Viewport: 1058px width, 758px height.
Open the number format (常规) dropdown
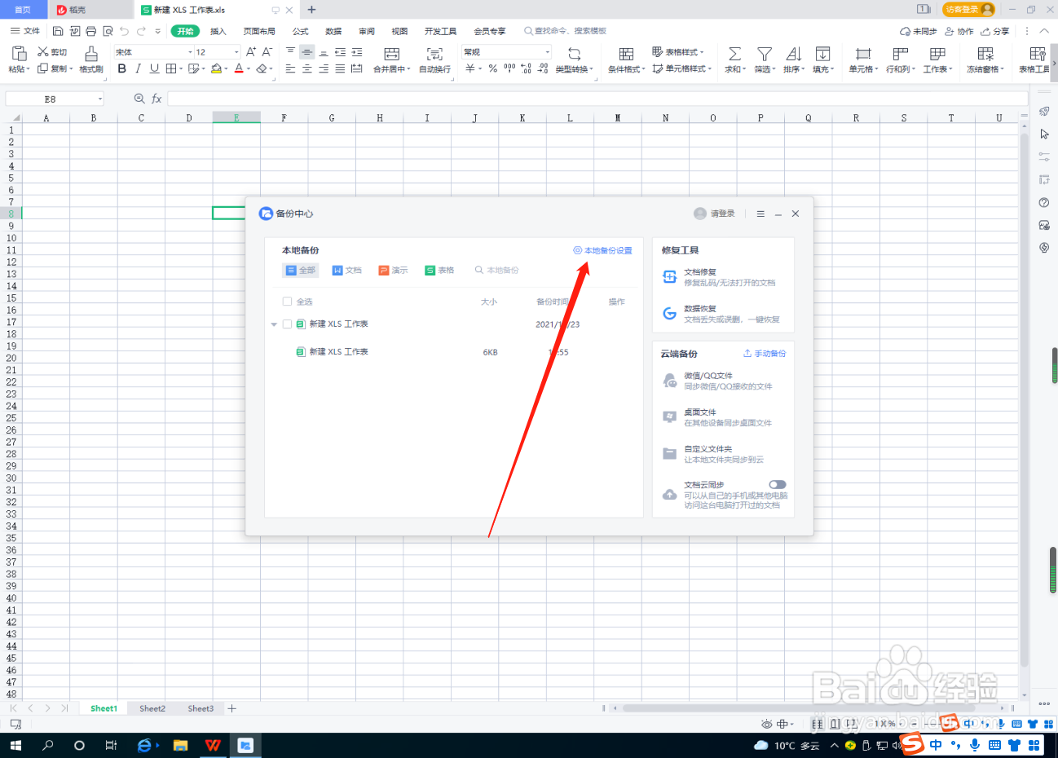548,52
